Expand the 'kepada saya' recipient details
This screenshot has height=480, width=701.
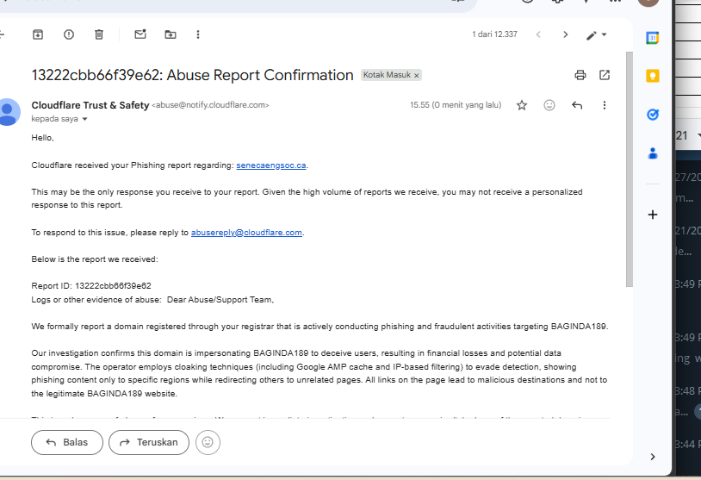click(85, 119)
